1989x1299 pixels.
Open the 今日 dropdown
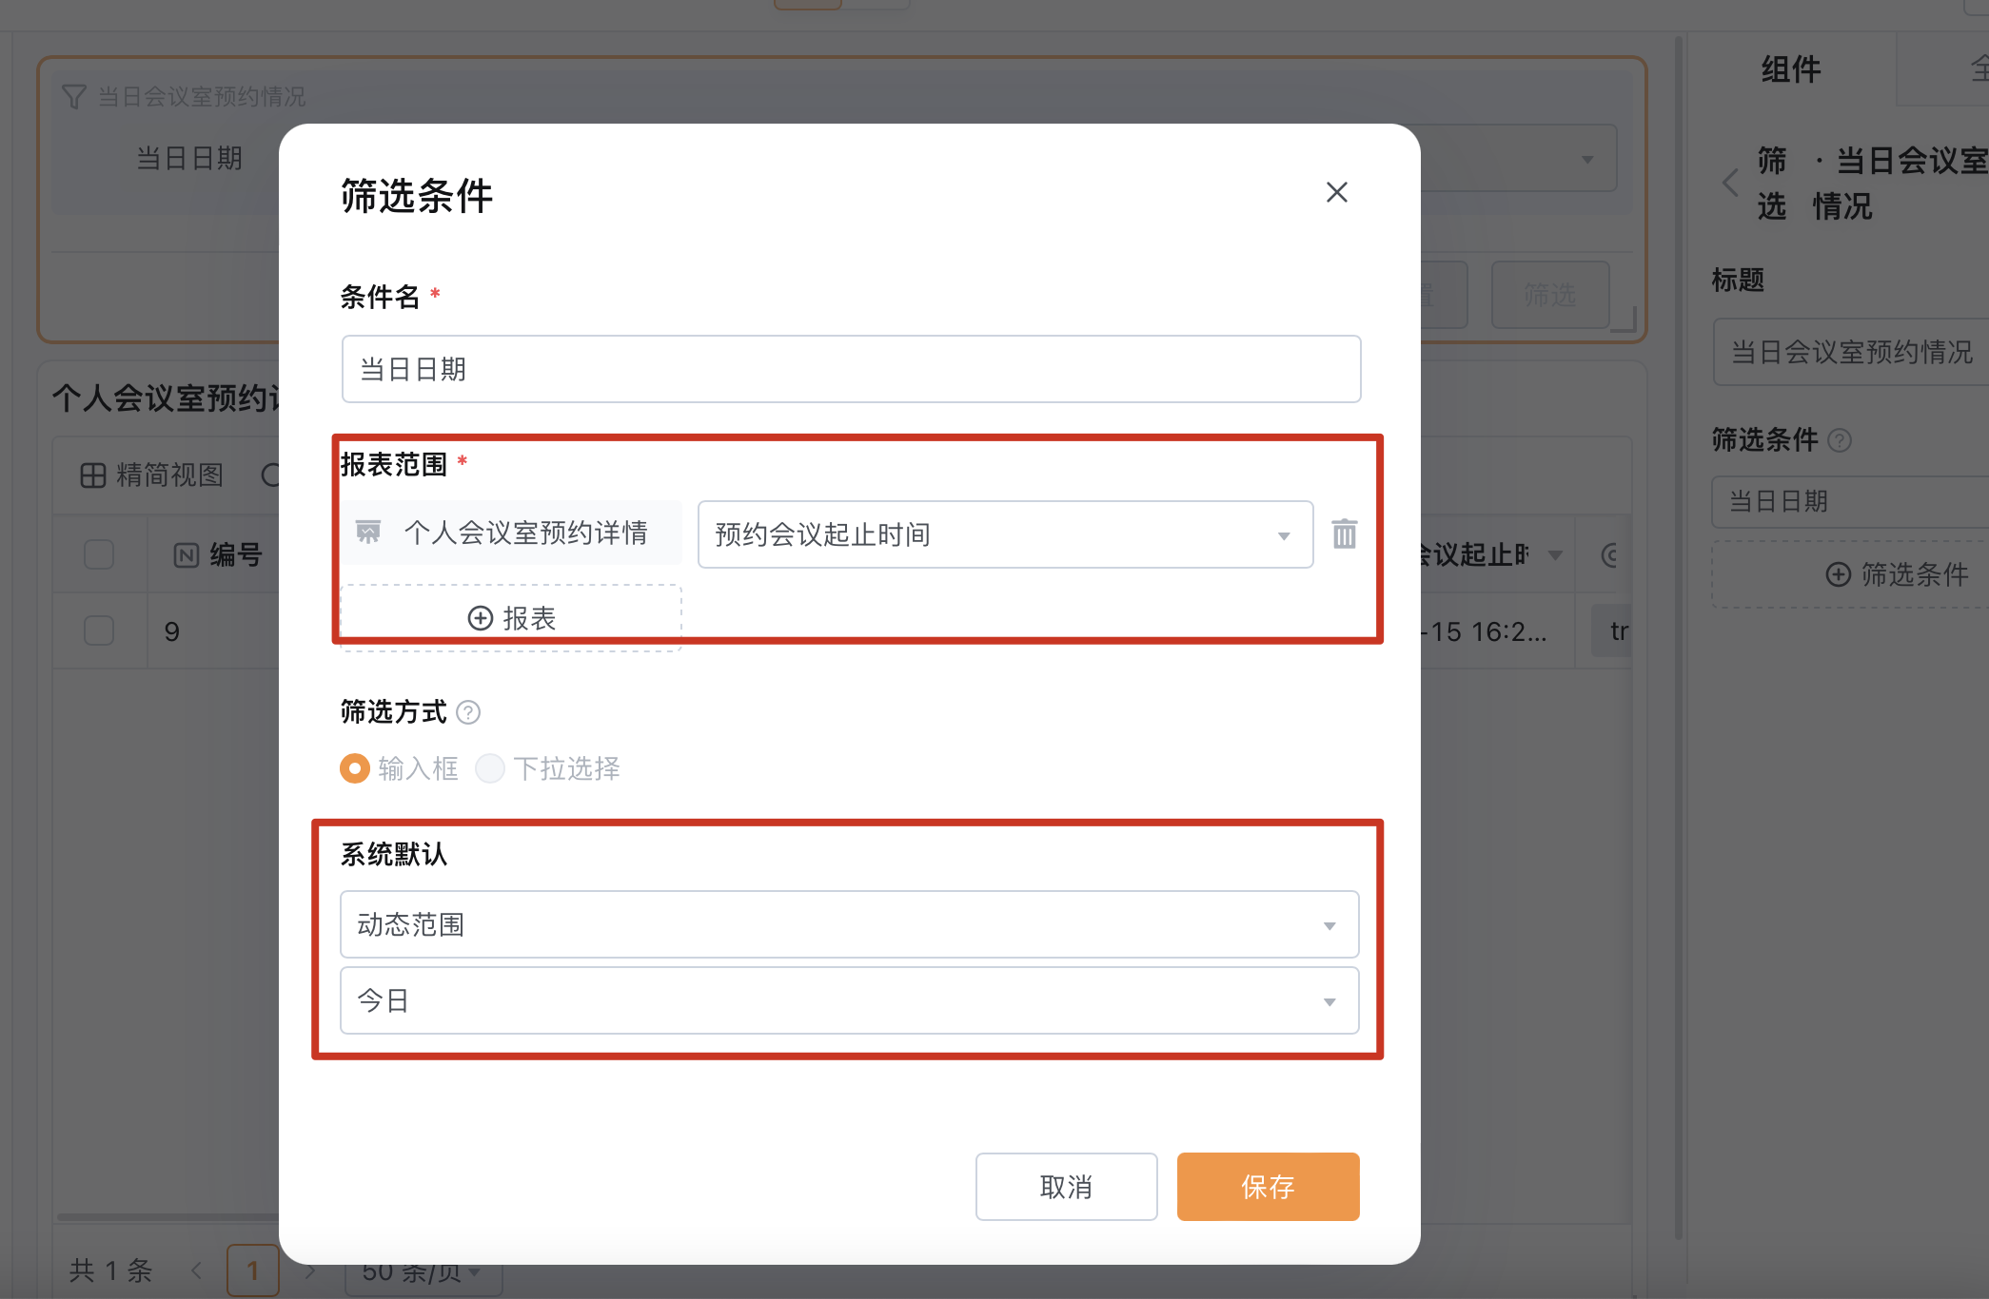click(849, 1000)
